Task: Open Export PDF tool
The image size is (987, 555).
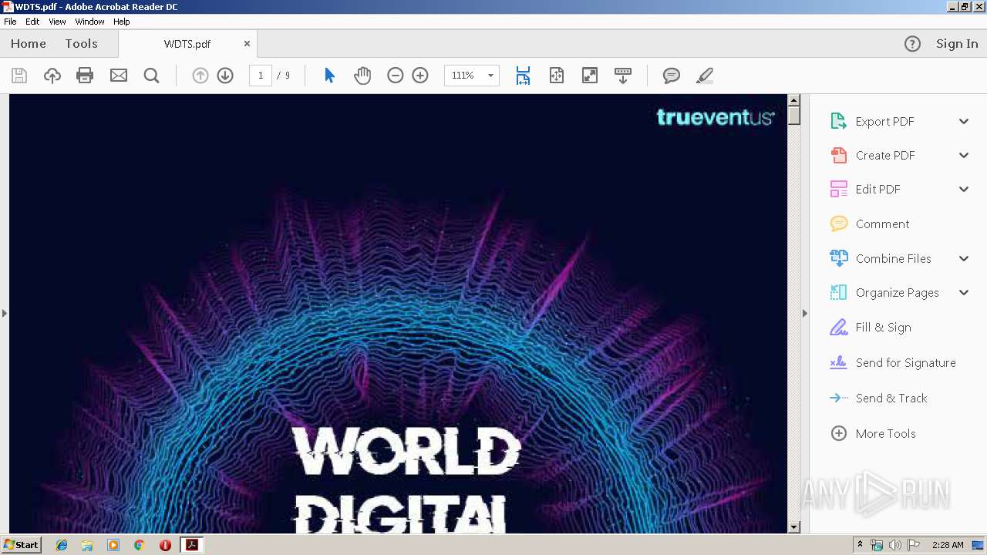Action: pyautogui.click(x=884, y=122)
